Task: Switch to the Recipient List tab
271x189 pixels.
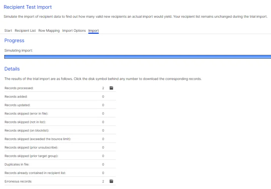Action: [25, 31]
